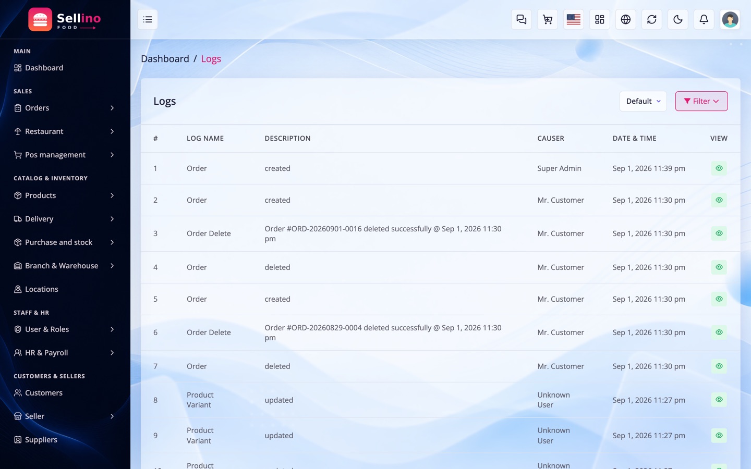Open notifications bell icon
Image resolution: width=751 pixels, height=469 pixels.
point(704,19)
